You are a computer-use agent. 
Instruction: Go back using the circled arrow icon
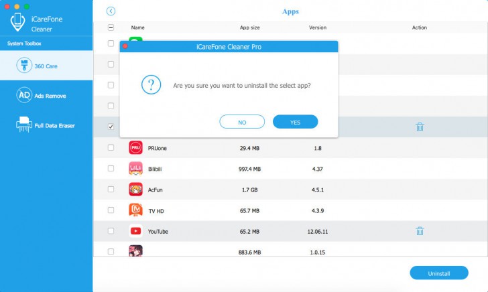(111, 11)
